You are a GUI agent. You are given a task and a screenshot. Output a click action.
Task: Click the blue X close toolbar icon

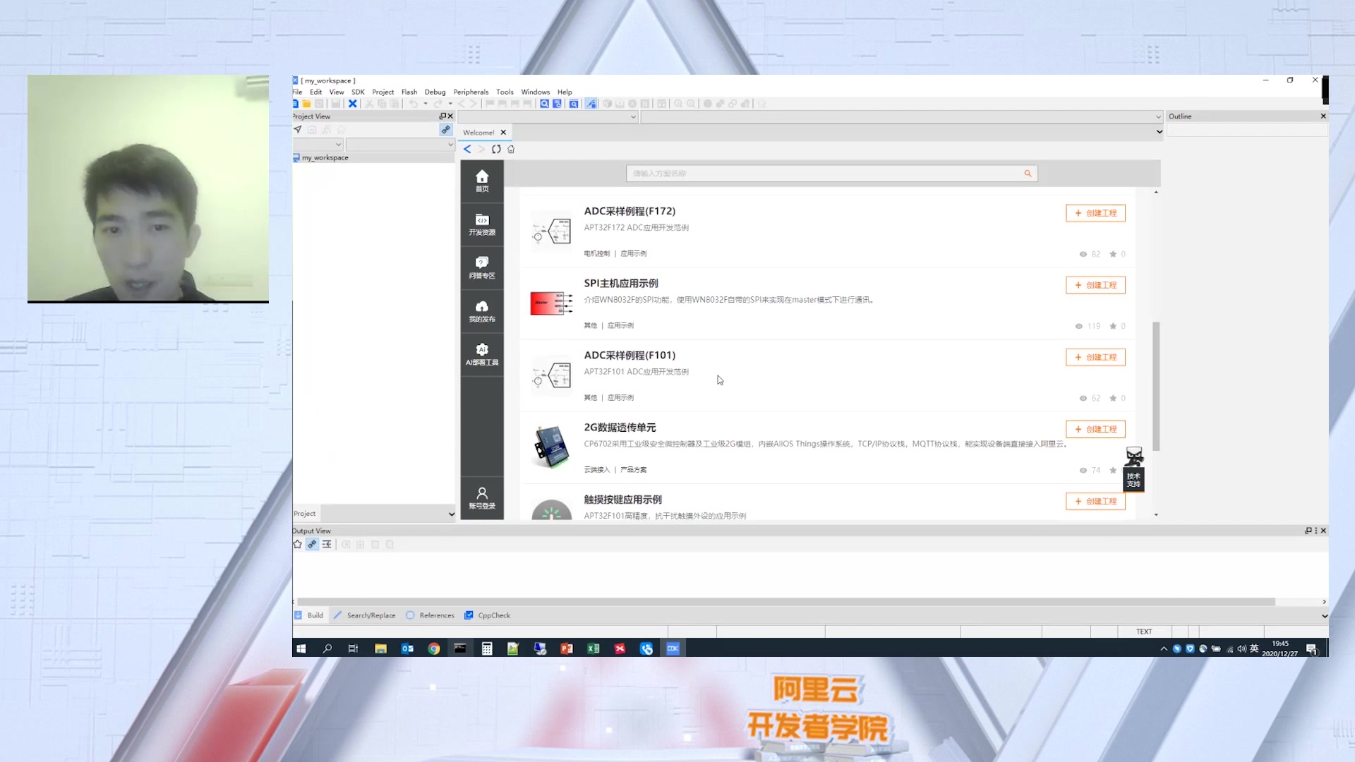coord(352,104)
